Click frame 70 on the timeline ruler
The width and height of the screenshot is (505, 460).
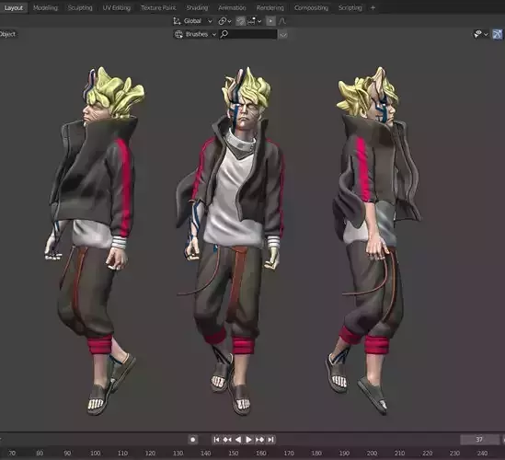click(x=12, y=454)
